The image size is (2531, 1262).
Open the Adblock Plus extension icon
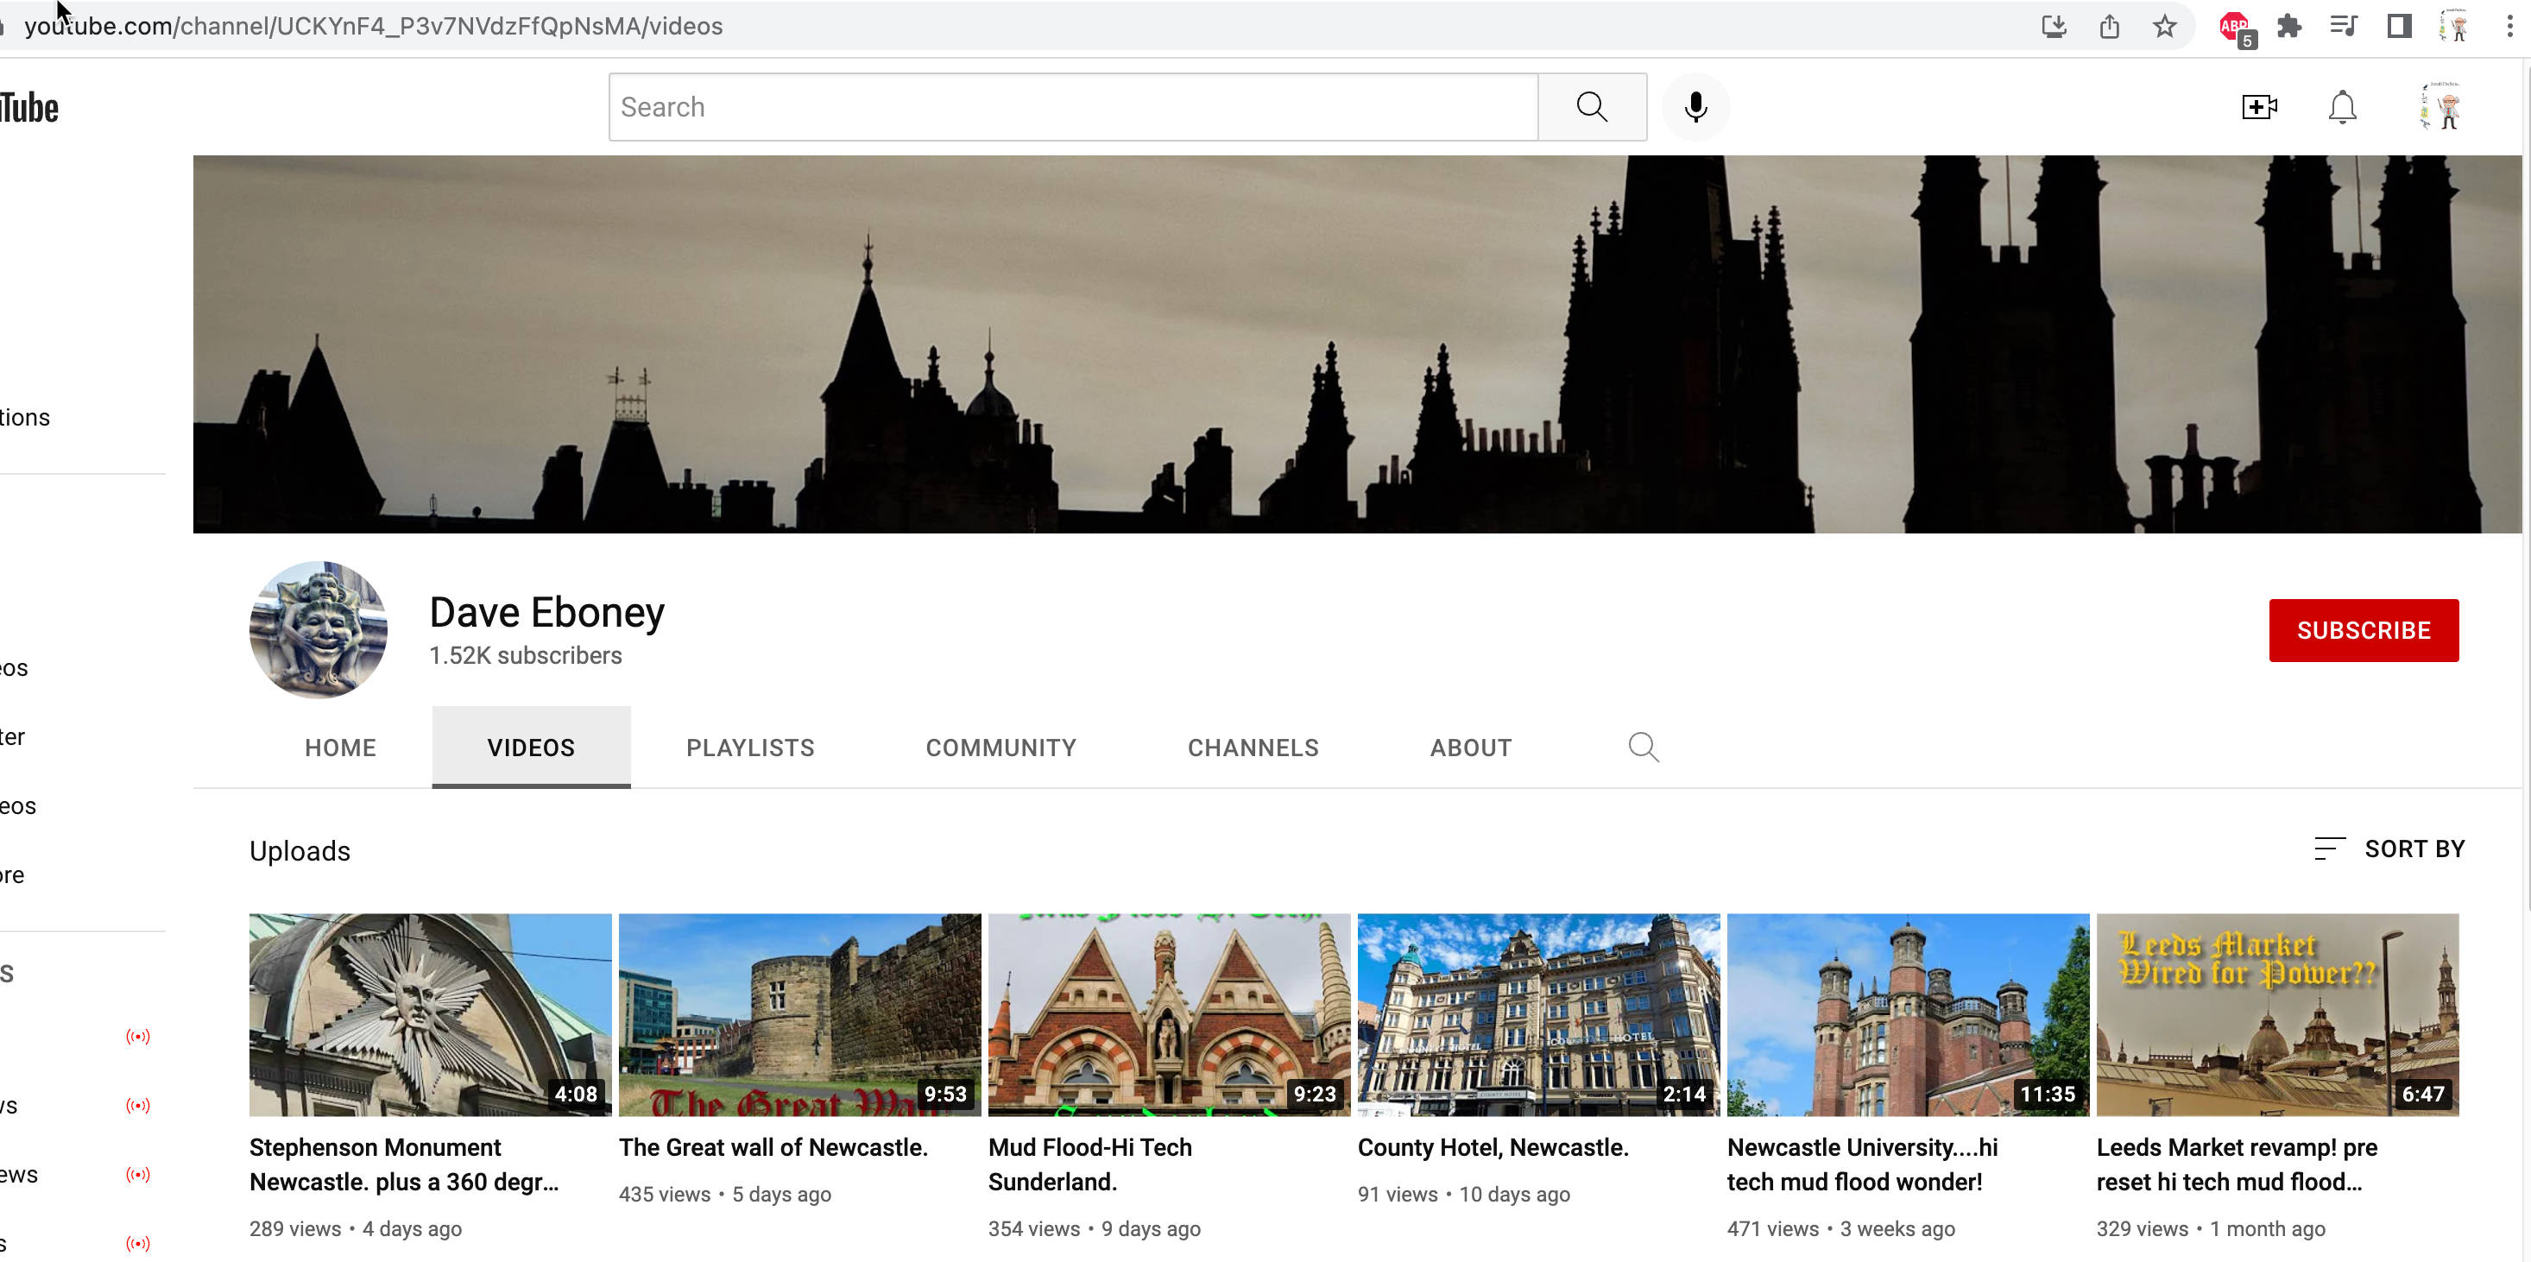pos(2237,28)
